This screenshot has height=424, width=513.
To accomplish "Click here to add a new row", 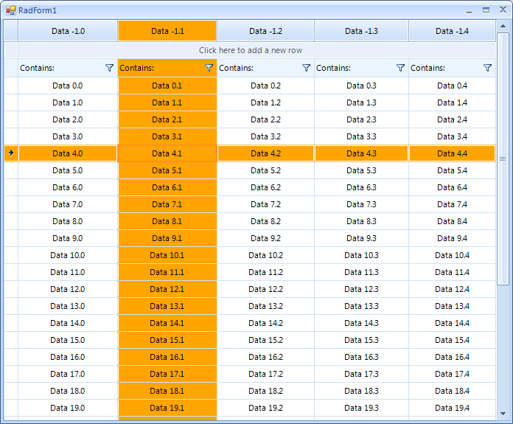I will [251, 50].
